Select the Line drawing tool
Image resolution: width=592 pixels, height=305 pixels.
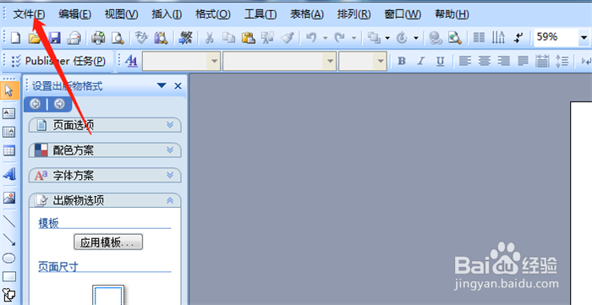pos(9,221)
